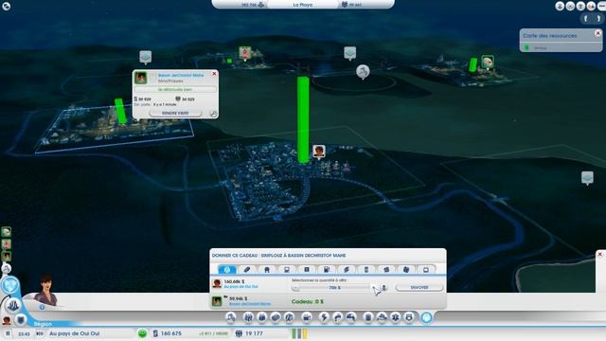
Task: Click the green happiness face icon
Action: point(142,333)
